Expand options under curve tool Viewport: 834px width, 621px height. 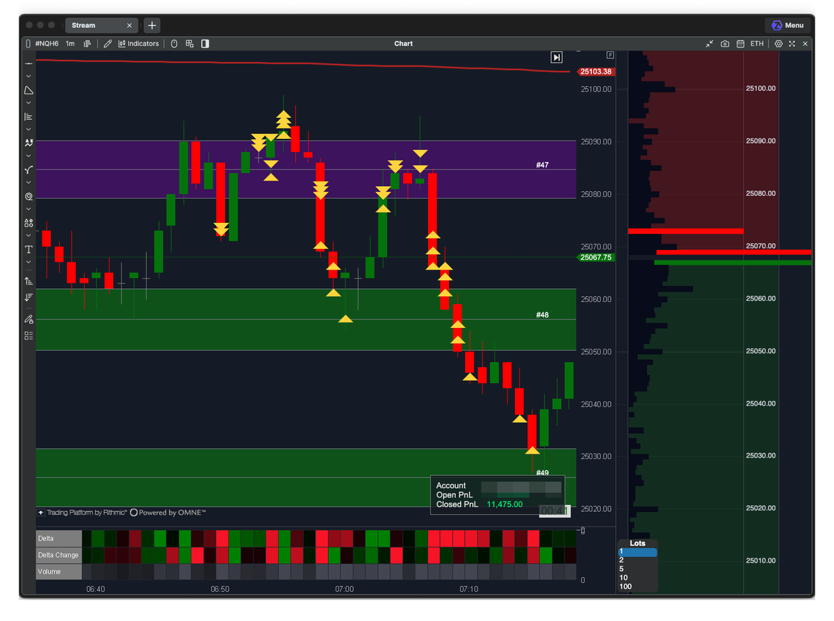tap(28, 183)
